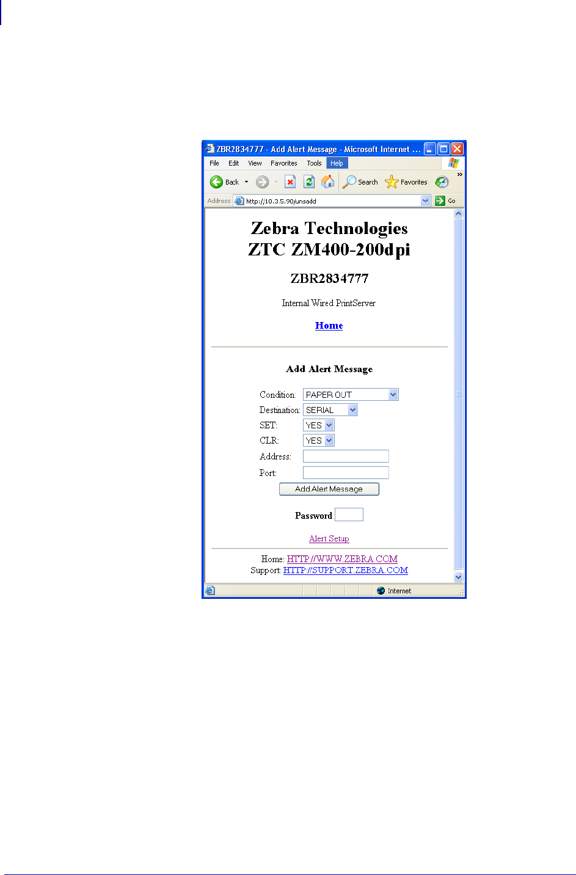This screenshot has height=875, width=576.
Task: Click the ZBR2834777 heading text
Action: (329, 279)
